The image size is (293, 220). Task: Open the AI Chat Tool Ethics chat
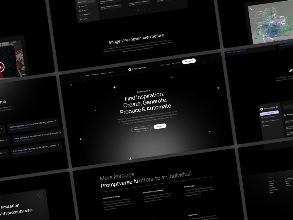pyautogui.click(x=269, y=117)
